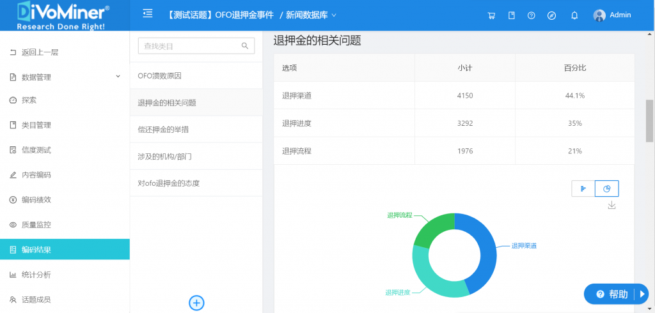Screen dimensions: 655x313
Task: Open 数据管理 in the sidebar
Action: click(x=65, y=77)
